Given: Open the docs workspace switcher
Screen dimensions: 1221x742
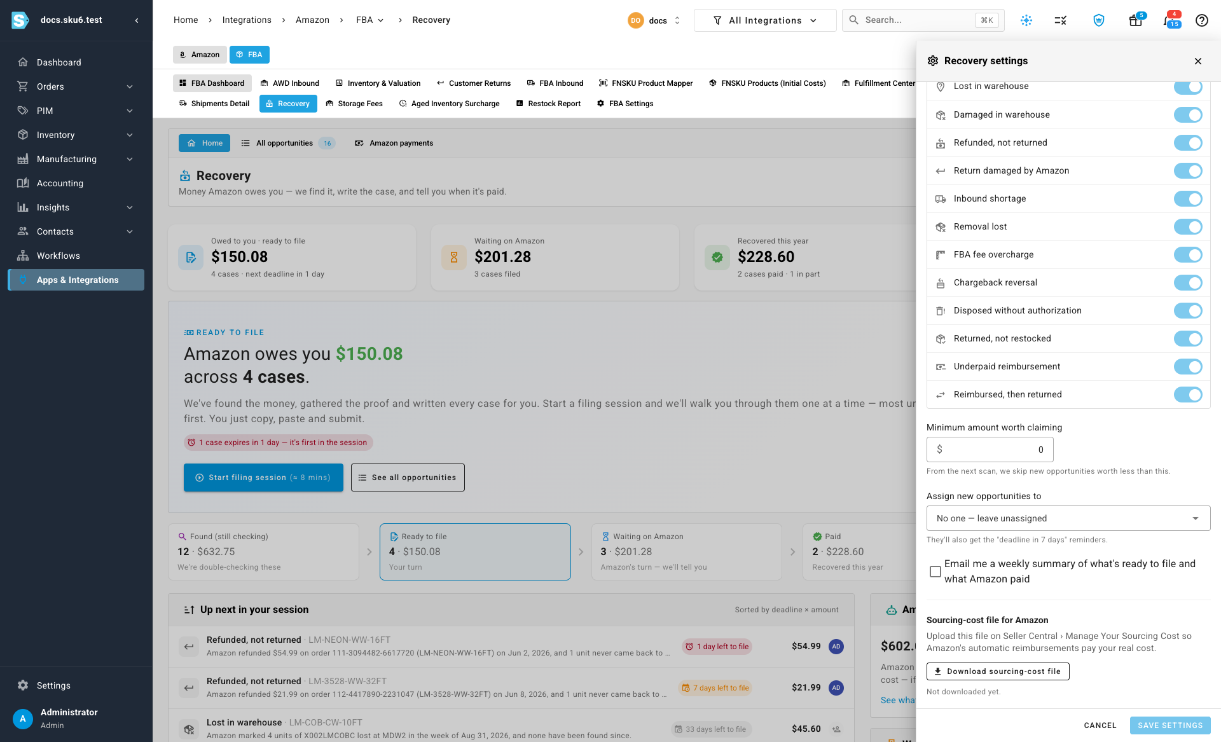Looking at the screenshot, I should (655, 20).
